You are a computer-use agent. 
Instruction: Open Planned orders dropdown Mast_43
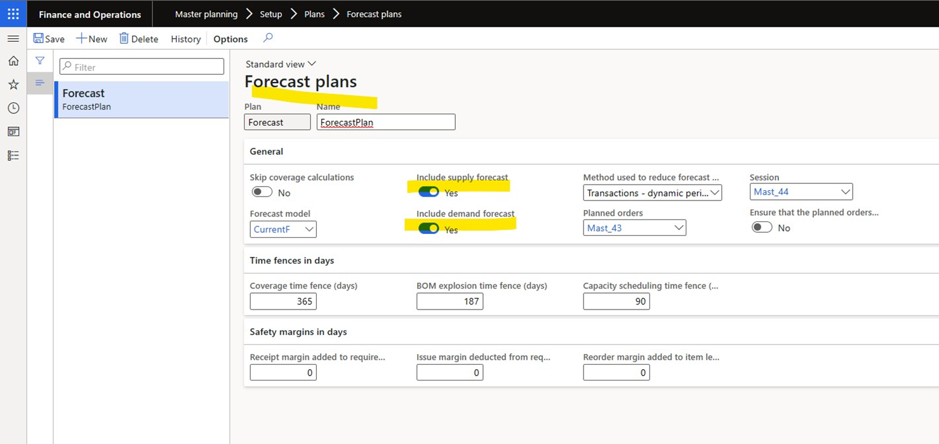[x=634, y=228]
